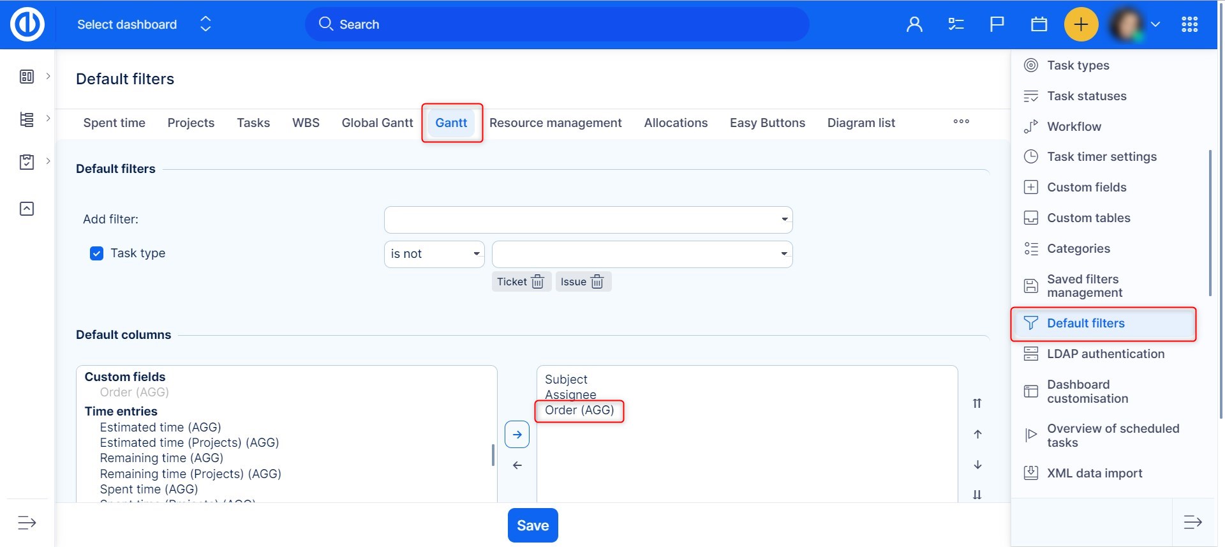Delete the Ticket filter value
Viewport: 1225px width, 547px height.
pyautogui.click(x=538, y=282)
